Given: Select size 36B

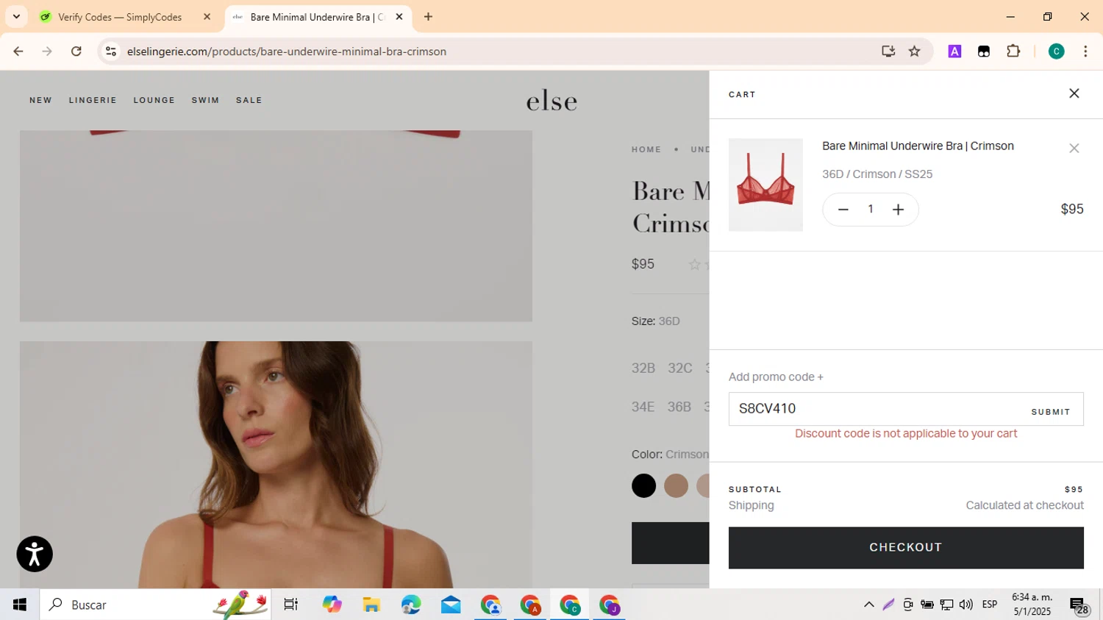Looking at the screenshot, I should [x=679, y=407].
